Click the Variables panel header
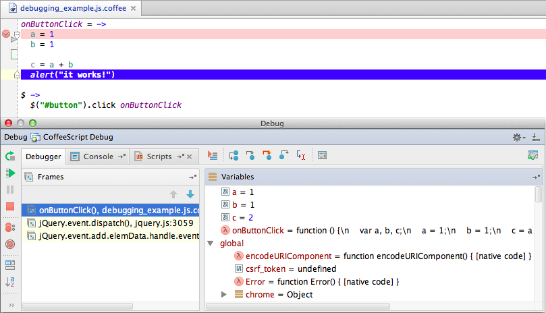This screenshot has width=546, height=313. pyautogui.click(x=374, y=177)
